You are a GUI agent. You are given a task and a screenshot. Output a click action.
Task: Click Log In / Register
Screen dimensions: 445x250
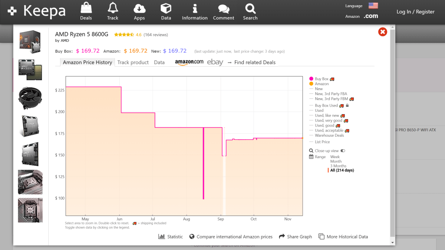click(x=415, y=12)
